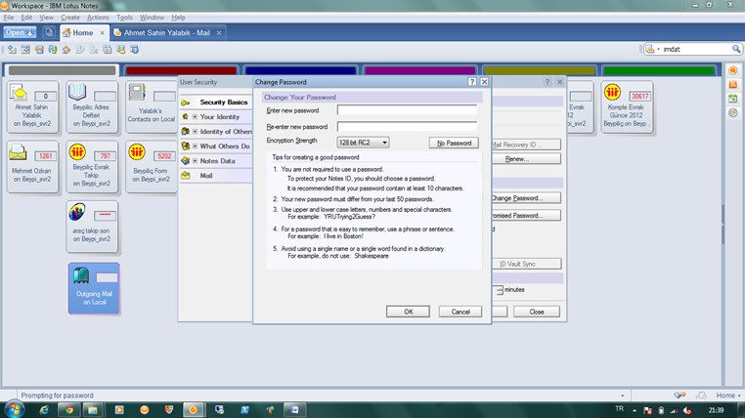This screenshot has width=745, height=418.
Task: Click the Windows Start orb
Action: coord(15,409)
